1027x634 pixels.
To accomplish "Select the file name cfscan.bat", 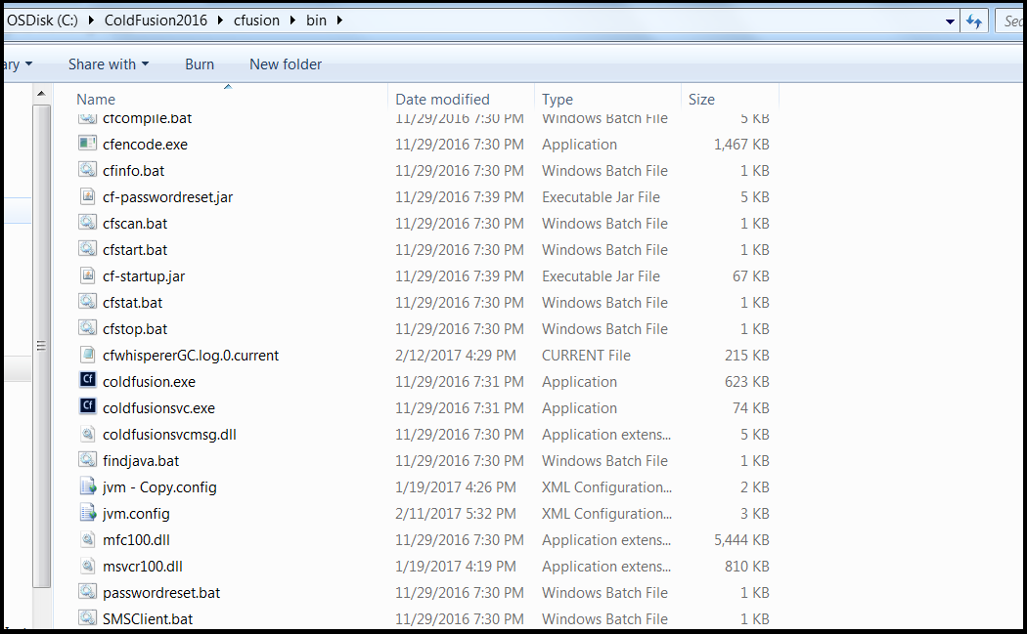I will pos(135,224).
